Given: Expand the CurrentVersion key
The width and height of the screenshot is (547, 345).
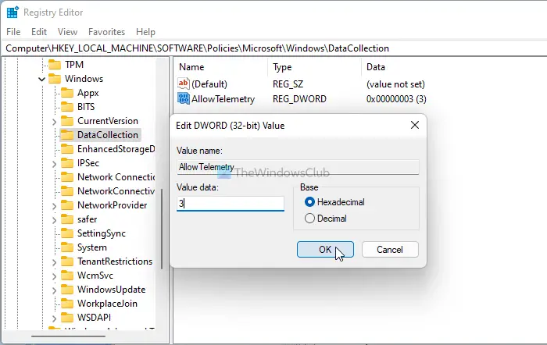Looking at the screenshot, I should click(54, 122).
